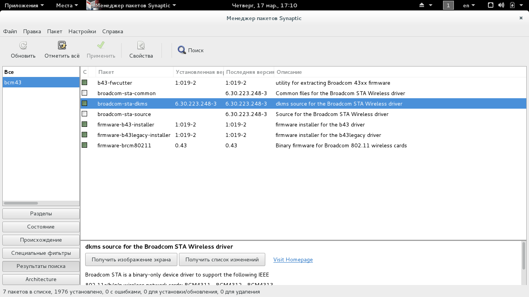Click the volume speaker icon
Viewport: 529px width, 297px height.
pos(502,5)
